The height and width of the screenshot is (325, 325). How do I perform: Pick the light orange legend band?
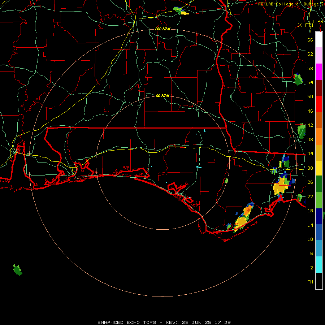[319, 136]
